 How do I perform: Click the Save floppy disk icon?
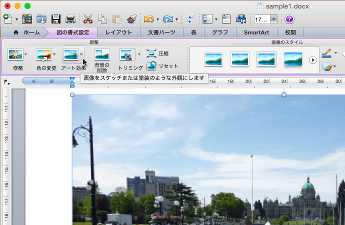(56, 19)
